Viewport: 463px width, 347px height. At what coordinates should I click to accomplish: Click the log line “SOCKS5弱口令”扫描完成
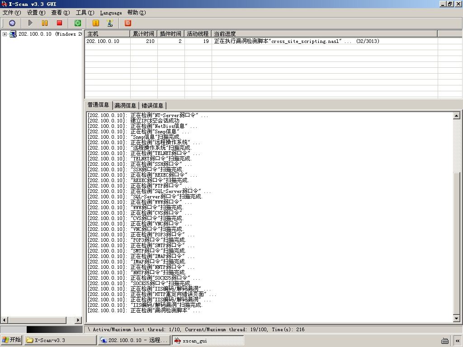click(x=140, y=283)
